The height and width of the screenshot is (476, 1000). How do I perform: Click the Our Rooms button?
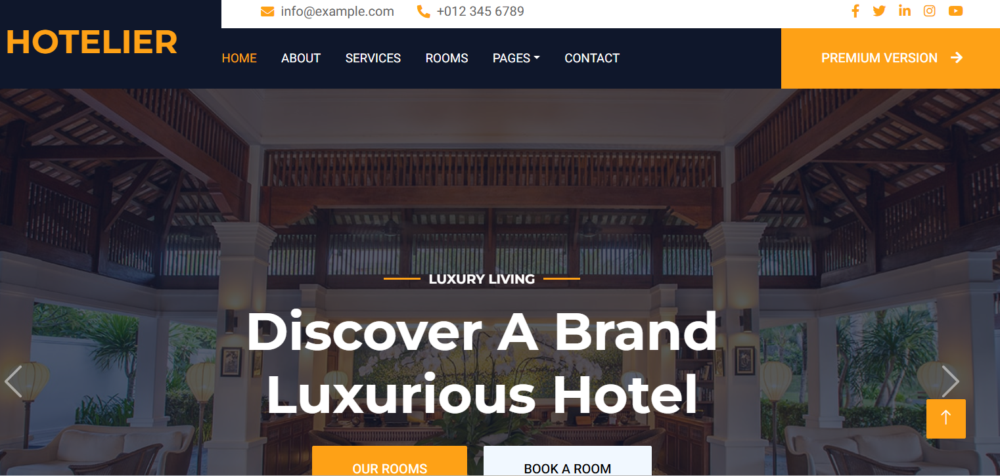[390, 461]
